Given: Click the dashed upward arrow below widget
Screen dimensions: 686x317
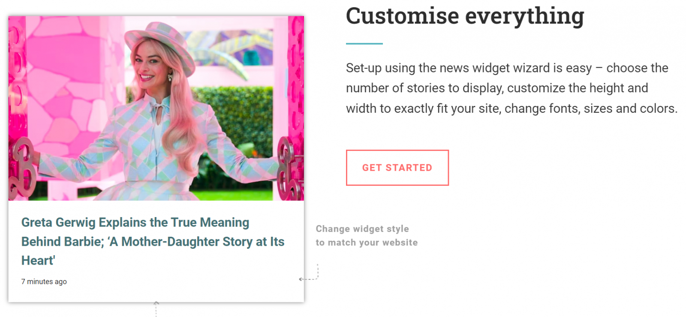Looking at the screenshot, I should pyautogui.click(x=156, y=308).
